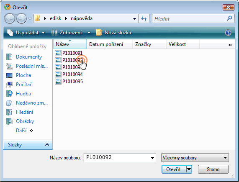Open the Všechny soubory file type dropdown

click(x=195, y=158)
